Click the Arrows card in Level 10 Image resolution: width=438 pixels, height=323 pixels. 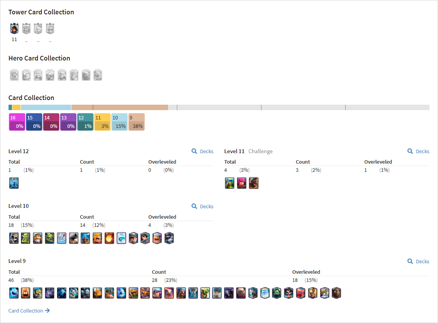[62, 238]
